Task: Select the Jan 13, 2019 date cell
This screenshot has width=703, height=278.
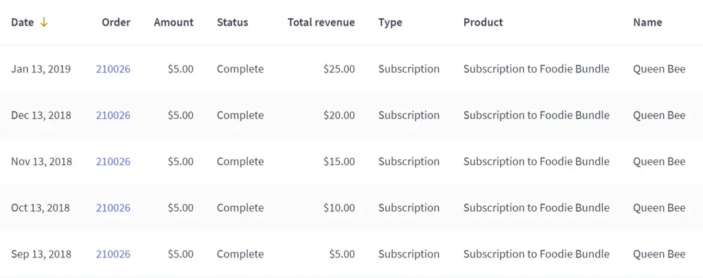Action: click(x=41, y=69)
